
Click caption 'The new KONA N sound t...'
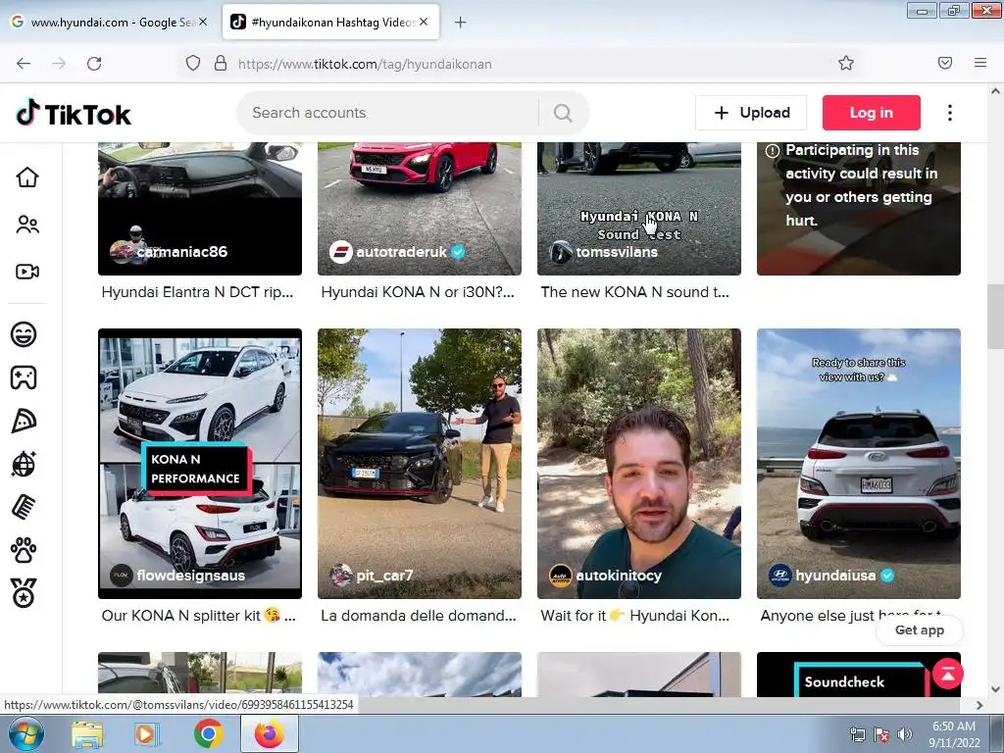pyautogui.click(x=634, y=292)
